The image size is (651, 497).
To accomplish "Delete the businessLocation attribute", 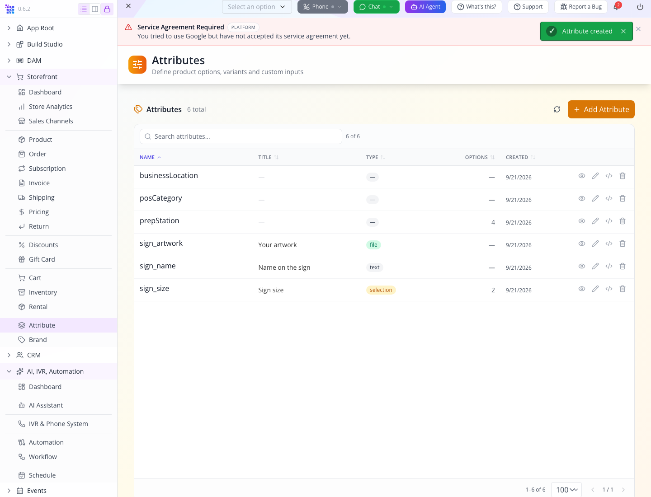I will (623, 176).
